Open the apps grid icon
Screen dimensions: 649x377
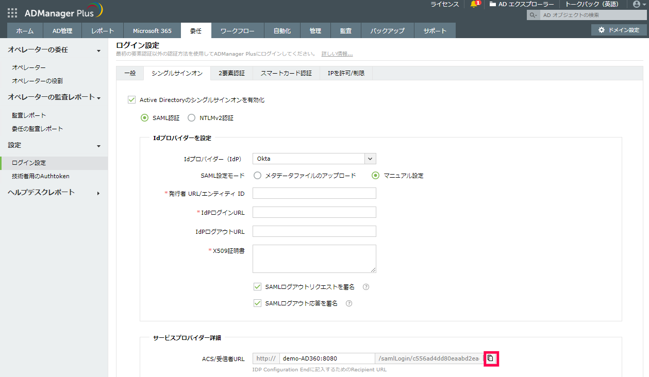[12, 13]
